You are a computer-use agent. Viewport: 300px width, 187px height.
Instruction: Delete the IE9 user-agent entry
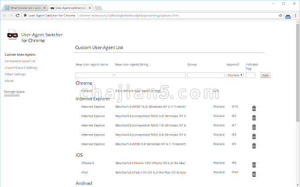click(254, 146)
